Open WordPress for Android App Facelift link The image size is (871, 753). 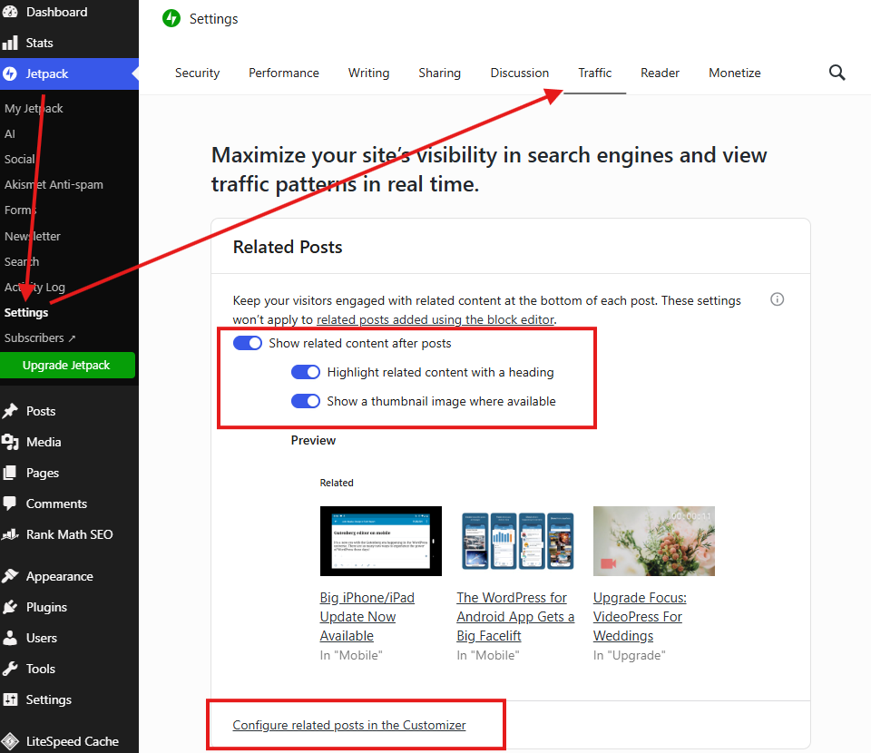[x=515, y=616]
